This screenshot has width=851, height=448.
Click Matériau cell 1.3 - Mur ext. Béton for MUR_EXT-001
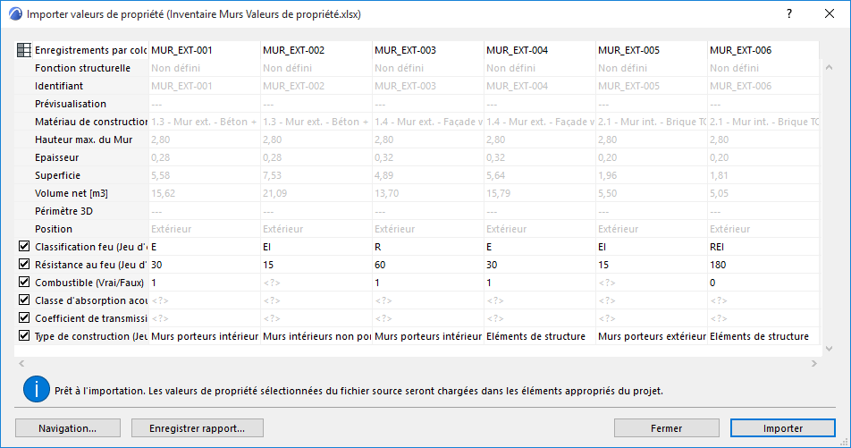coord(205,122)
